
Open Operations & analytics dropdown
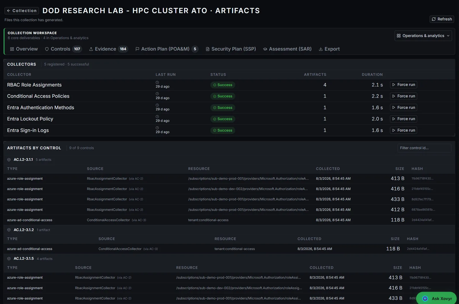pyautogui.click(x=423, y=35)
